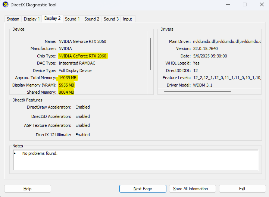Click the Name value NVIDIA GeForce RTX 2060
Viewport: 269px width, 197px height.
coord(82,41)
